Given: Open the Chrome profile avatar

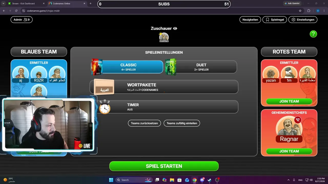Looking at the screenshot, I should pyautogui.click(x=318, y=11).
